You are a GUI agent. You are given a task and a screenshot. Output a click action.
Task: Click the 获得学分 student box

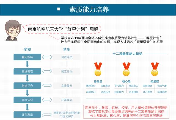[67, 100]
